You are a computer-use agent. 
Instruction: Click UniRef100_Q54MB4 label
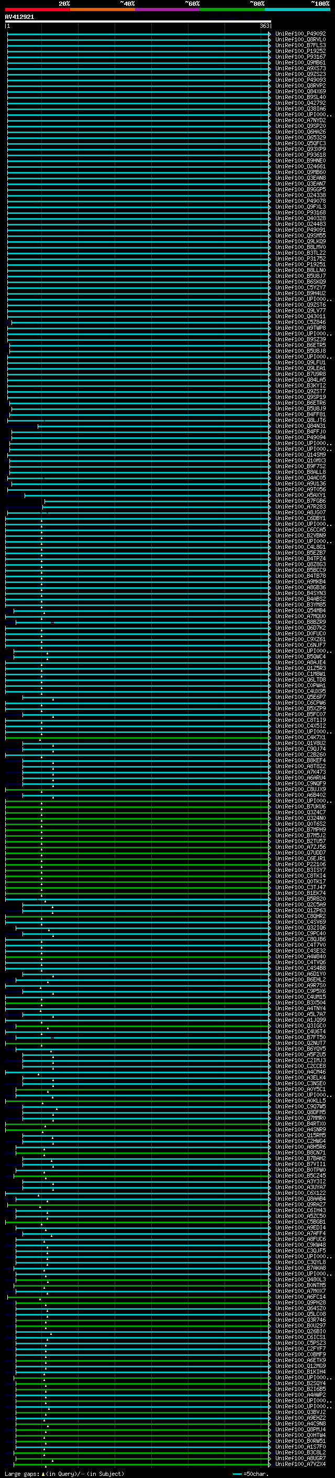[x=300, y=610]
